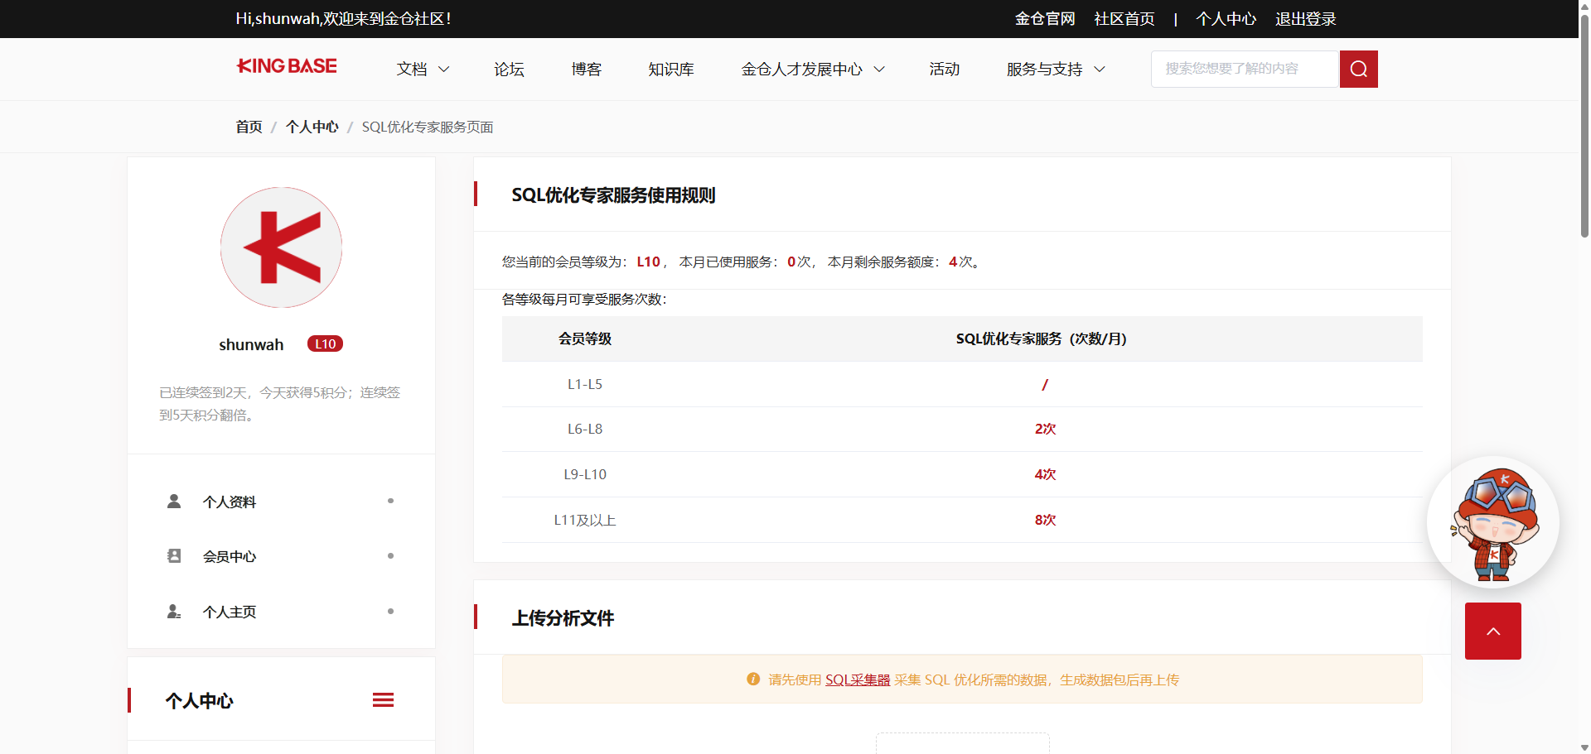This screenshot has width=1591, height=754.
Task: Click the SQL优化专家服务页面 breadcrumb text
Action: (428, 127)
